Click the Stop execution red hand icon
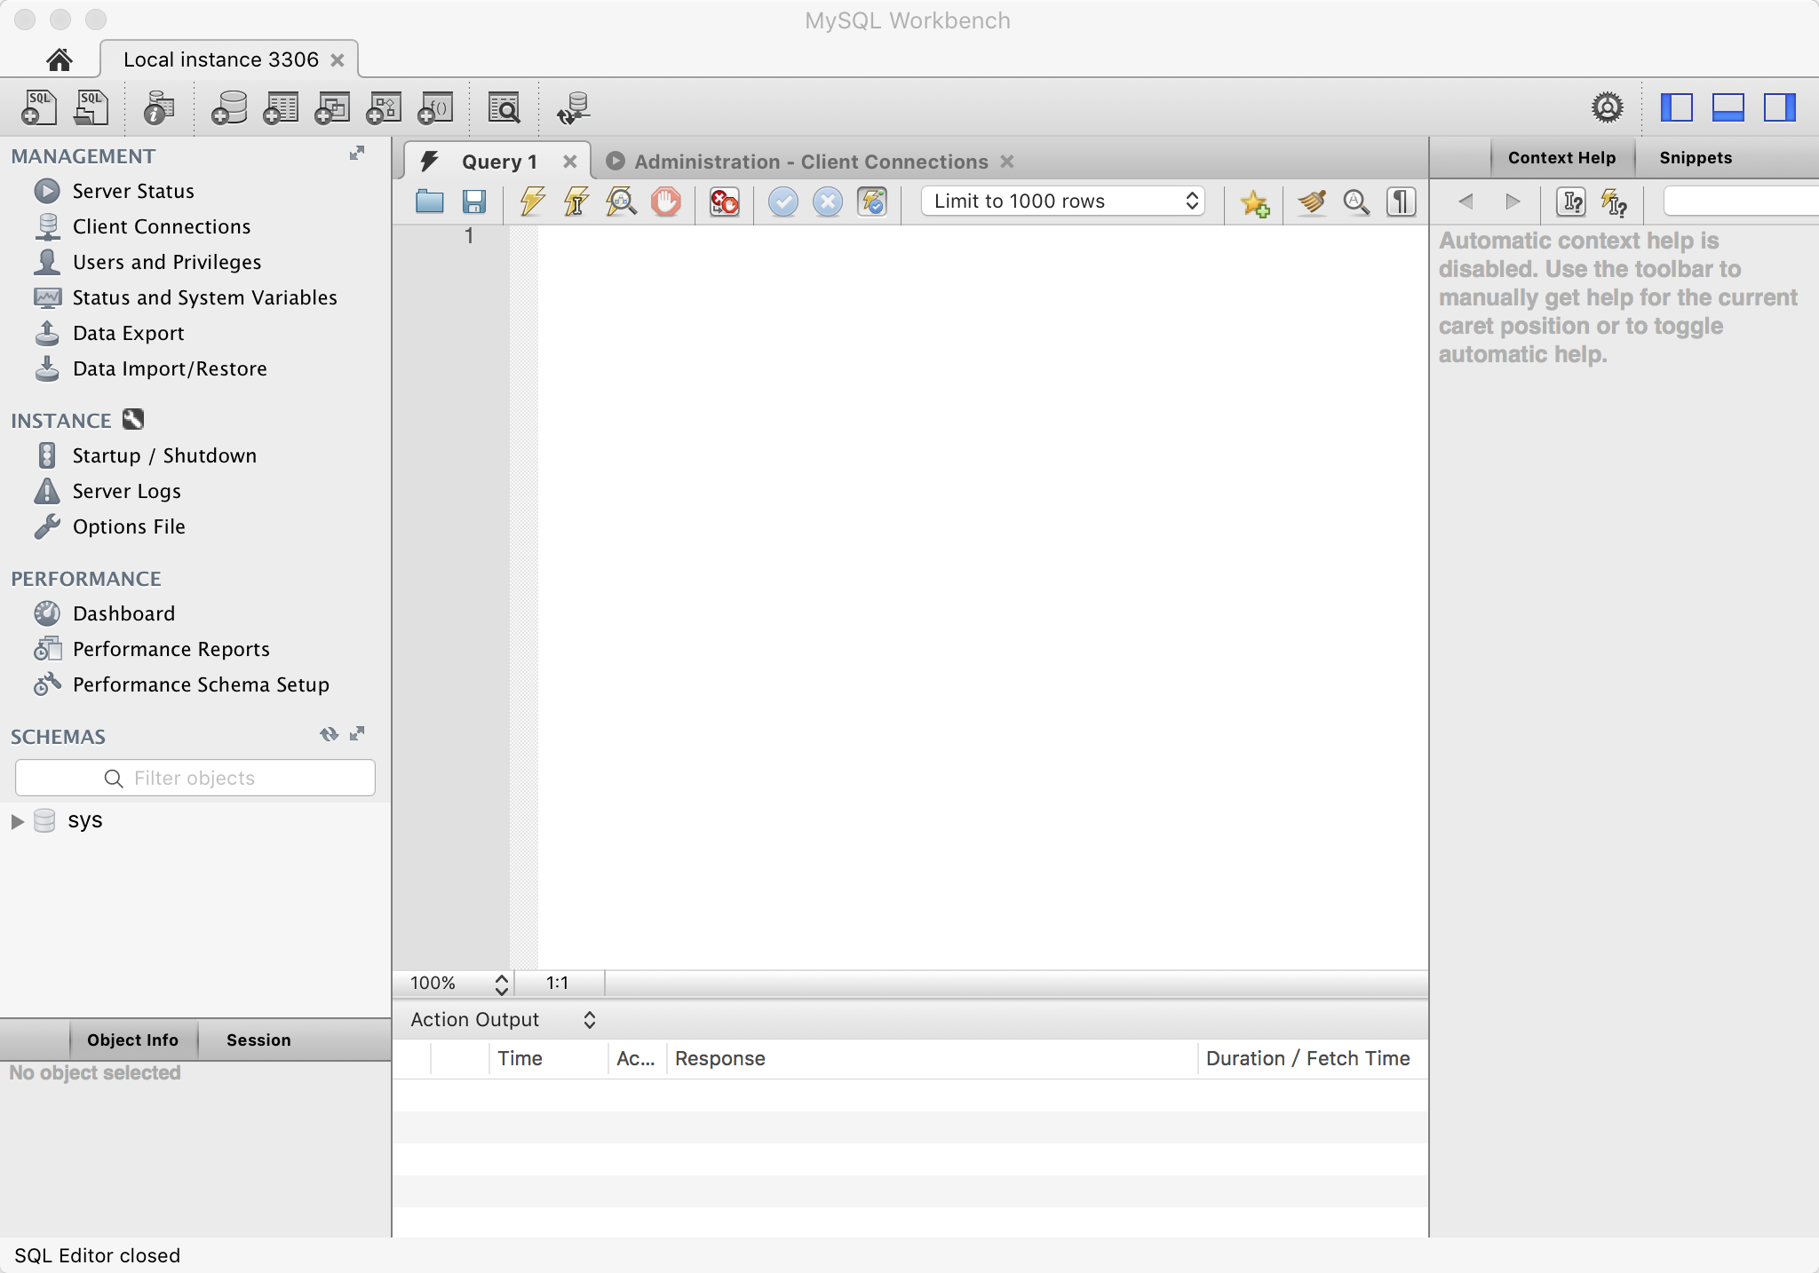The image size is (1819, 1273). point(665,202)
